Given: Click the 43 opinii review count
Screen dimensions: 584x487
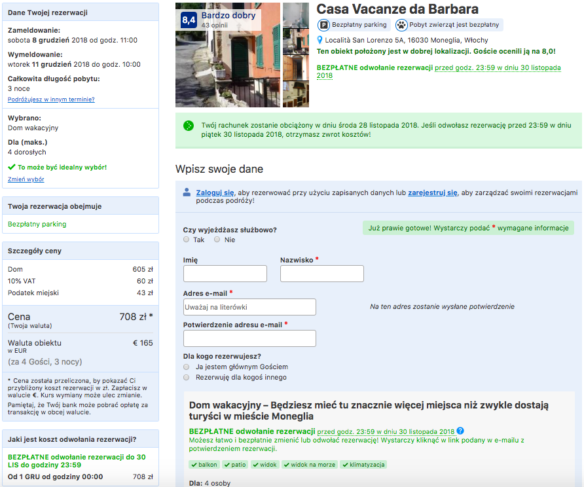Looking at the screenshot, I should pyautogui.click(x=214, y=26).
